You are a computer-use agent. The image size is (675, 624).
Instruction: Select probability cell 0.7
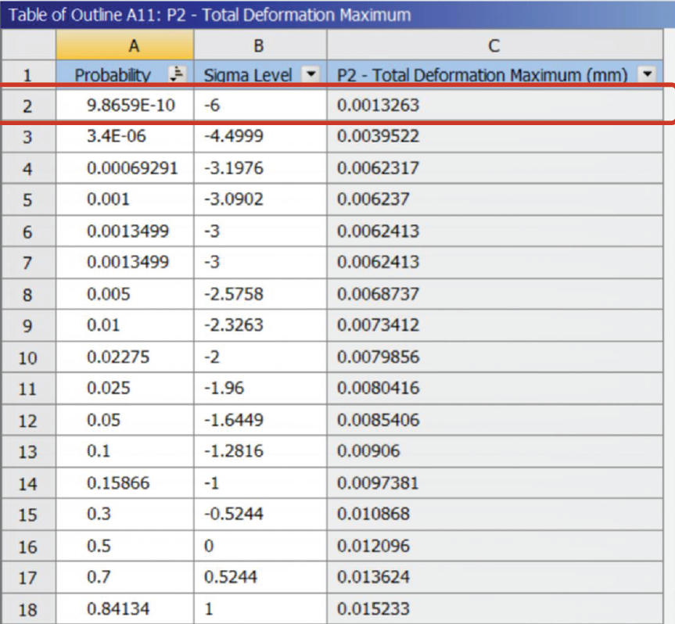pos(125,577)
